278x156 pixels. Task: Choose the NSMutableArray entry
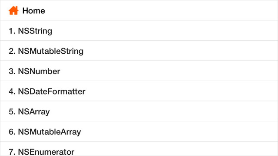click(x=139, y=131)
